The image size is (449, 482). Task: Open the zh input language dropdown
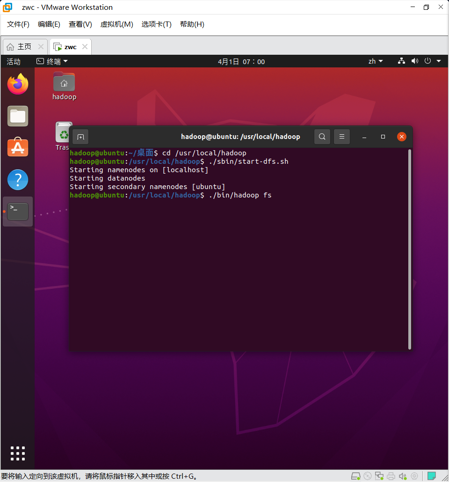click(376, 61)
